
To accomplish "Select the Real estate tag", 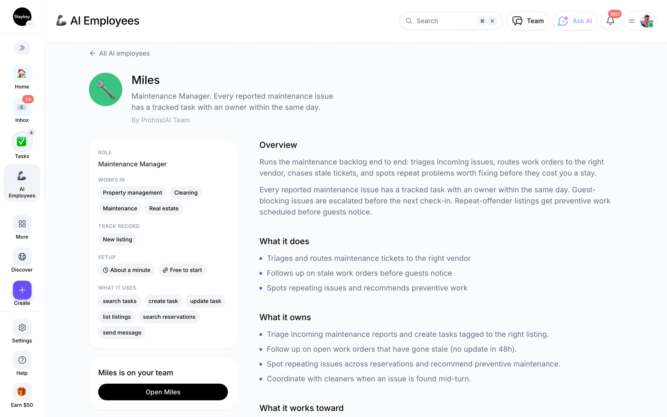I will 164,209.
